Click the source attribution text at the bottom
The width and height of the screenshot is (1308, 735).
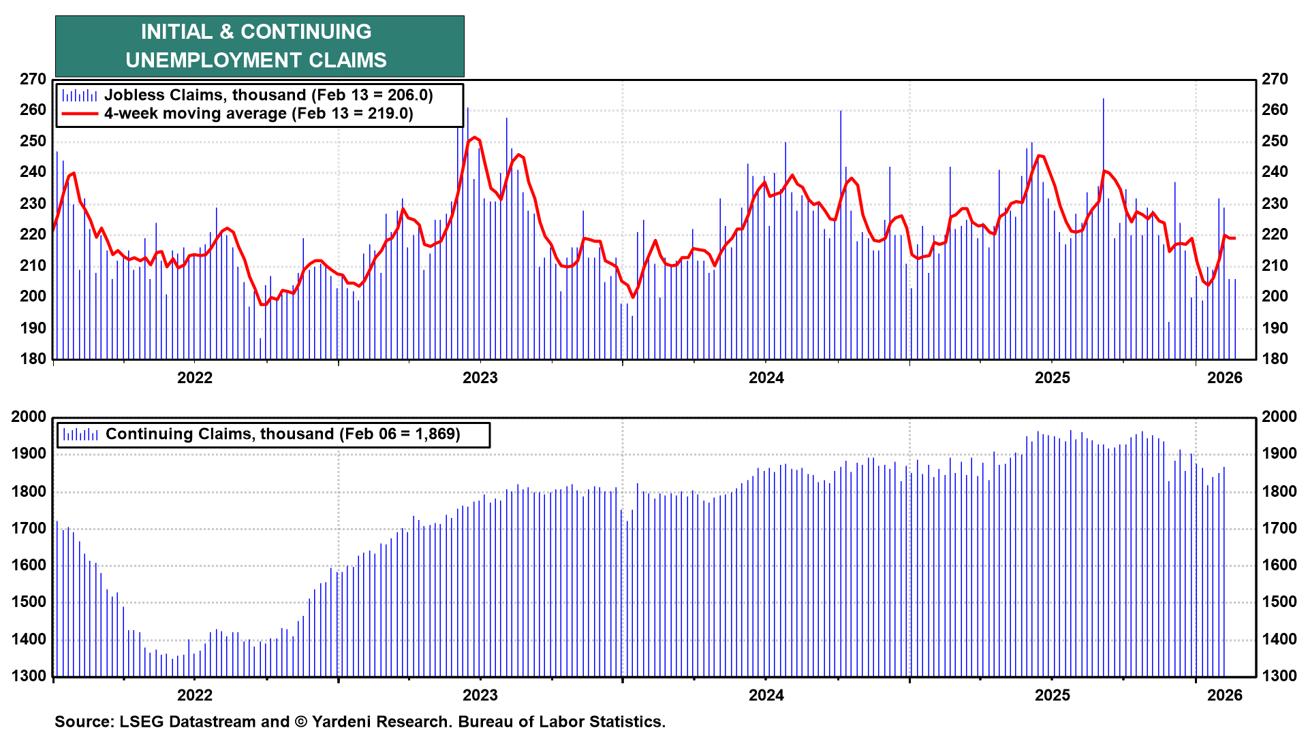360,721
